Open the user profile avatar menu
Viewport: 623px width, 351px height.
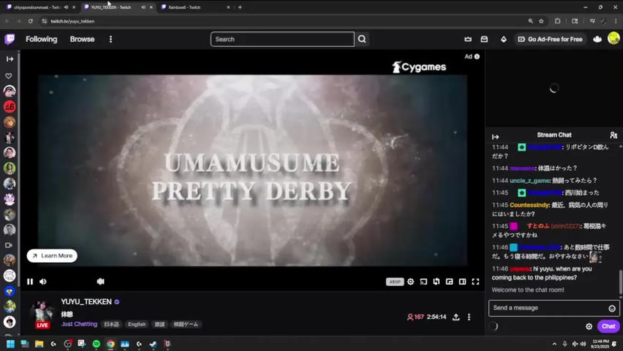coord(613,39)
